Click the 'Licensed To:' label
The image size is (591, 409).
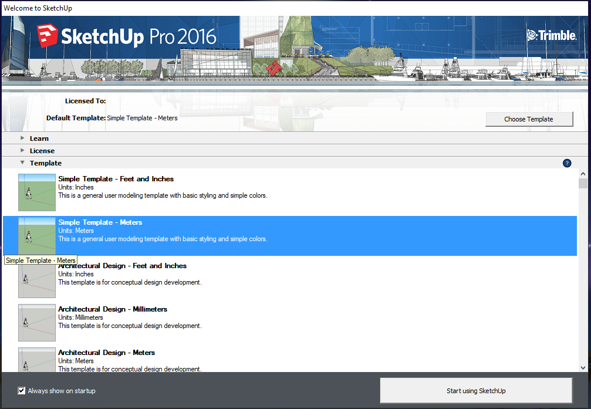tap(86, 101)
